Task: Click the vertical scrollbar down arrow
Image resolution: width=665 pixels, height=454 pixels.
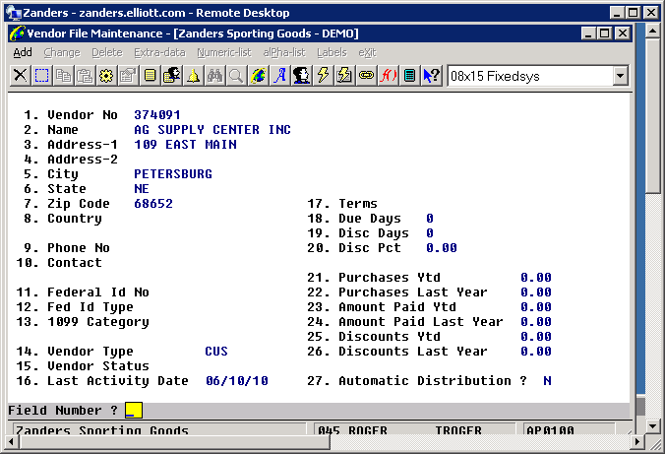Action: pos(652,424)
